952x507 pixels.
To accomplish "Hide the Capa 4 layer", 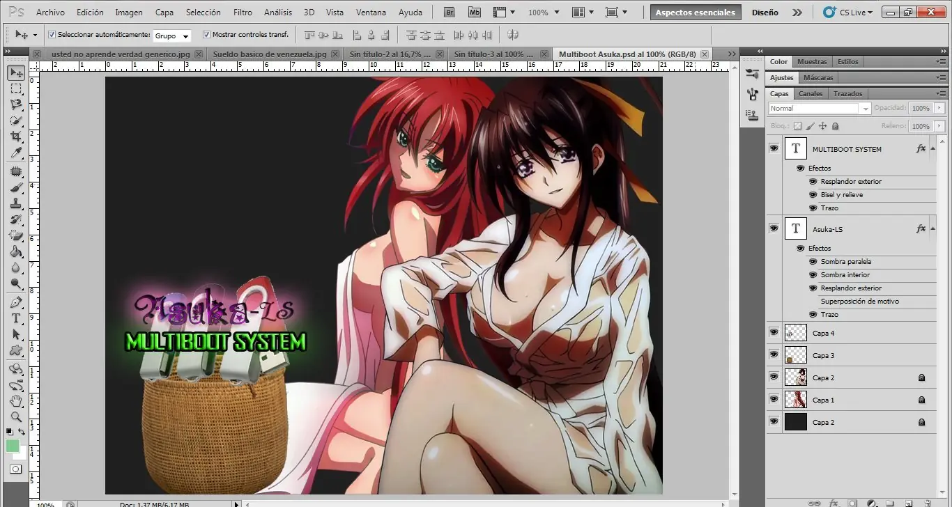I will pyautogui.click(x=774, y=333).
